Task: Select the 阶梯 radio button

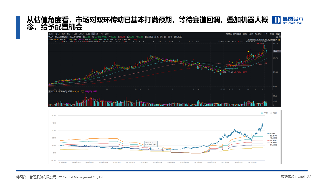Action: [271, 113]
